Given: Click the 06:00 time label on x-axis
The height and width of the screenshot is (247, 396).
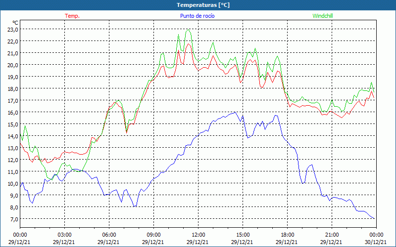Looking at the screenshot, I should (109, 235).
